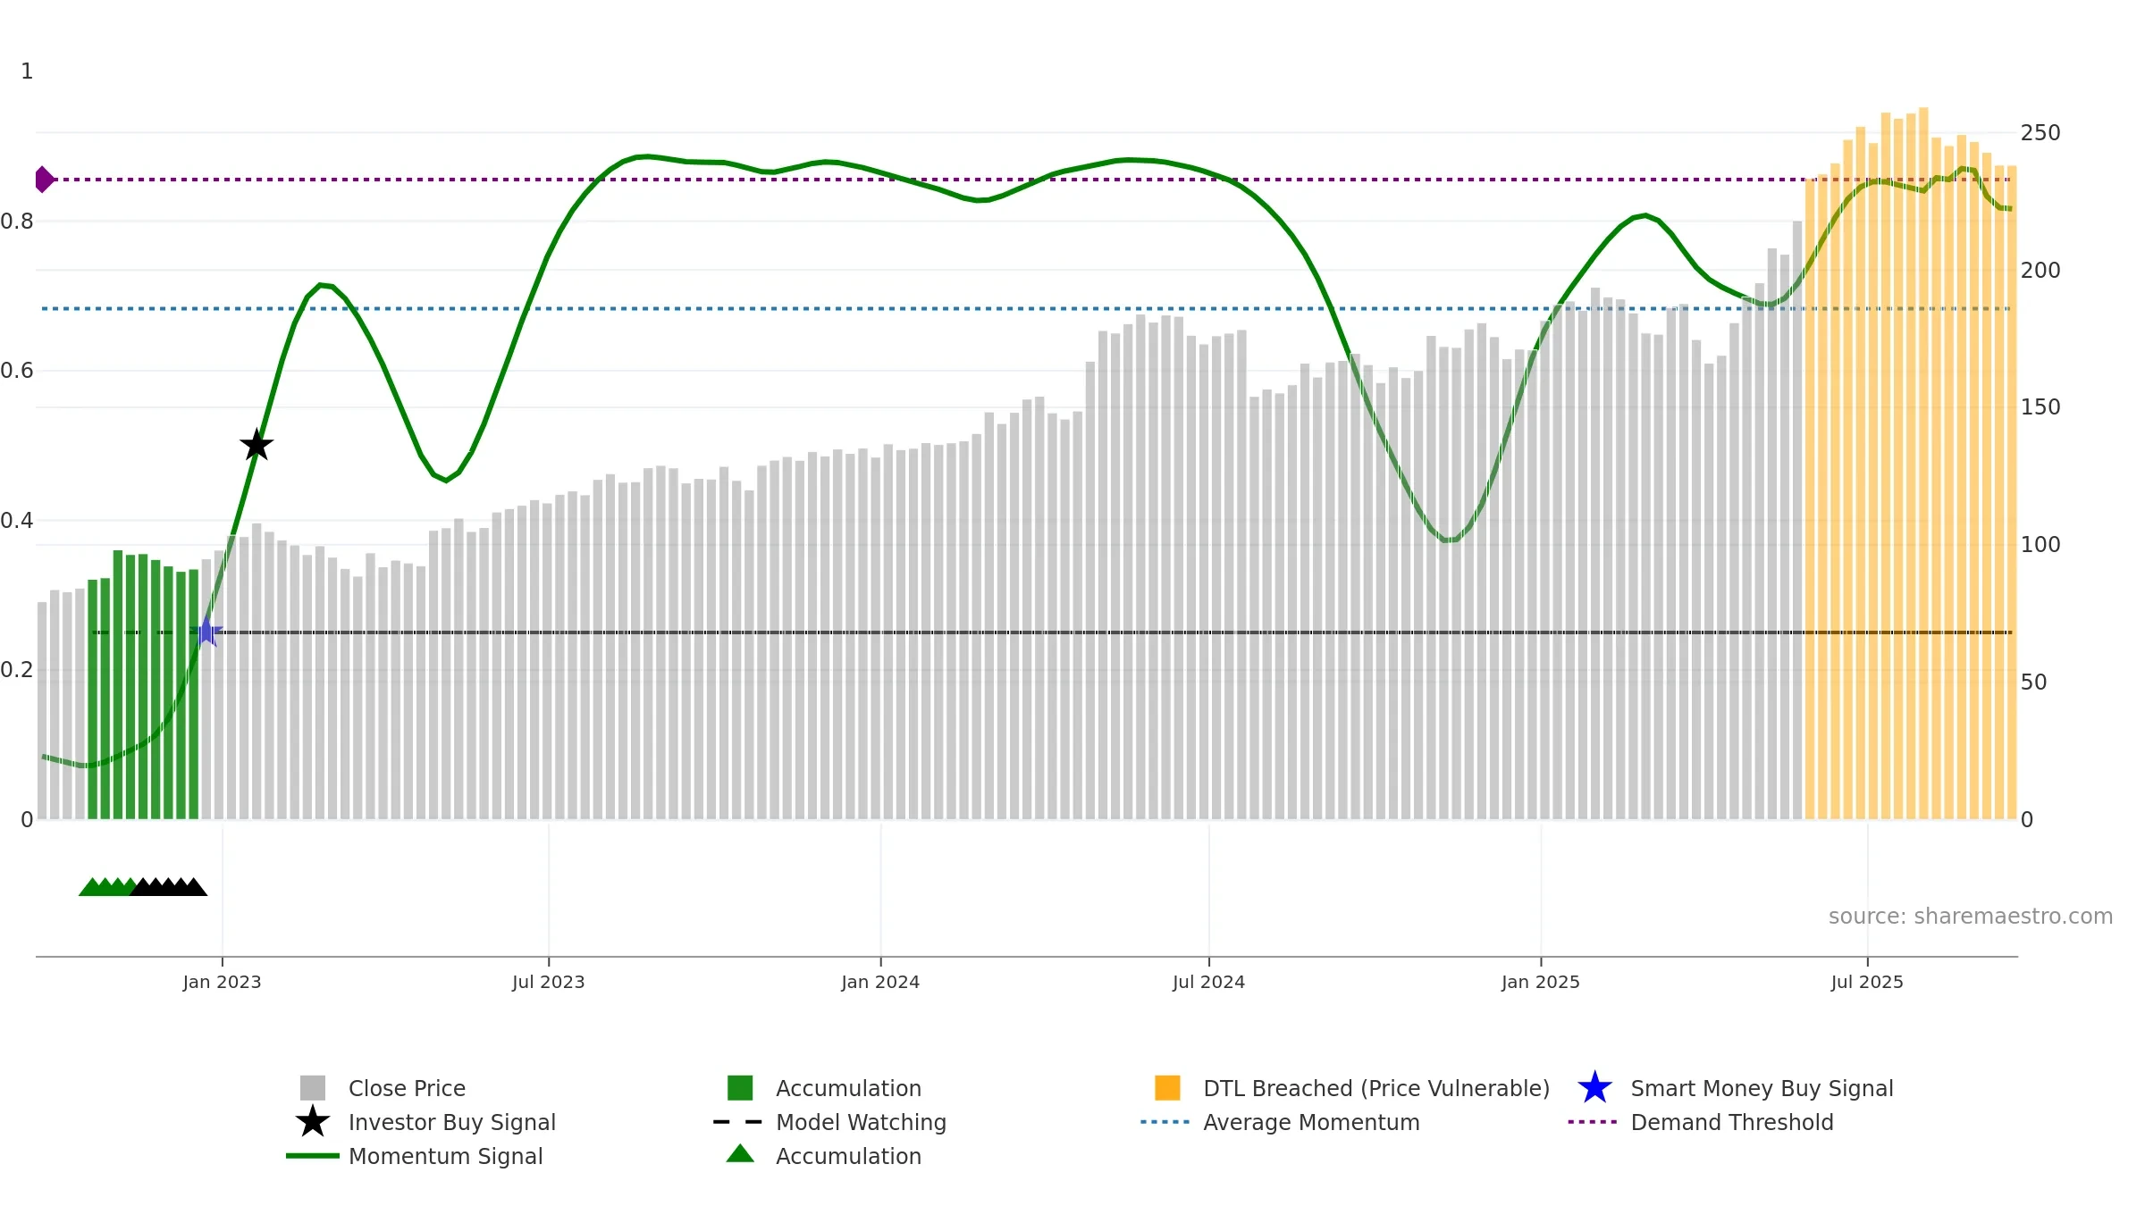Toggle Close Price legend entry
Viewport: 2145px width, 1206px height.
click(407, 1088)
